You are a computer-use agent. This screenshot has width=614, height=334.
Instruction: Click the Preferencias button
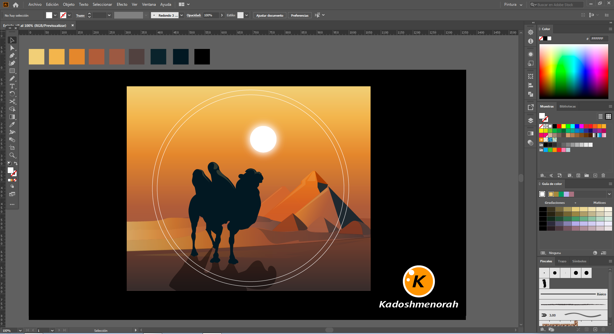tap(299, 15)
